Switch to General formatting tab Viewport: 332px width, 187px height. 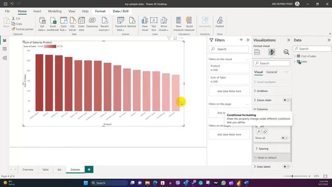point(272,72)
